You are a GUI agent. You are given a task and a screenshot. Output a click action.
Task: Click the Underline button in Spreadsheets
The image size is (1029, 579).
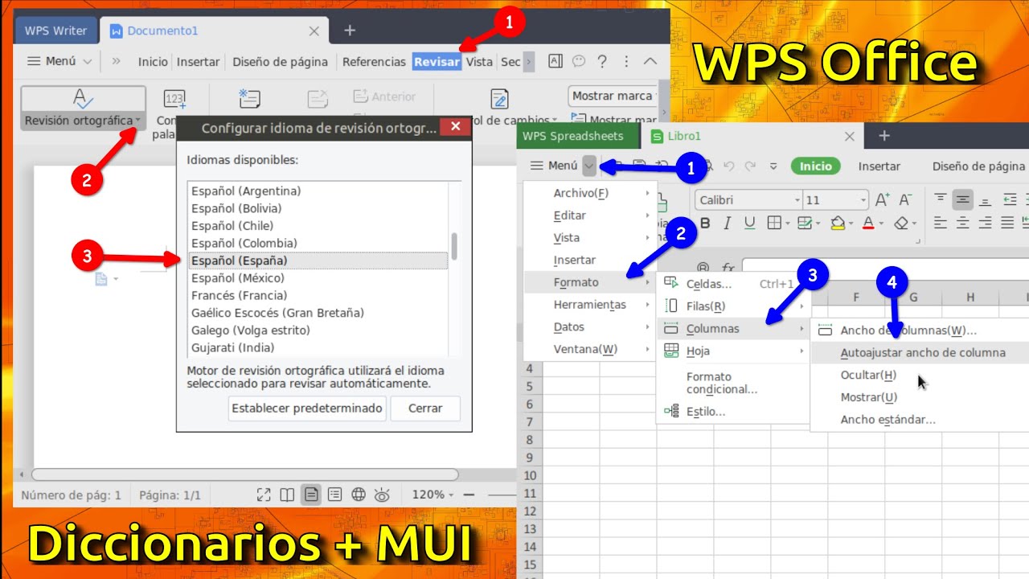(750, 223)
